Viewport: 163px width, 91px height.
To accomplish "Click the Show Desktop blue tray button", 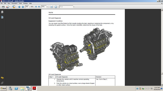I will 162,88.
